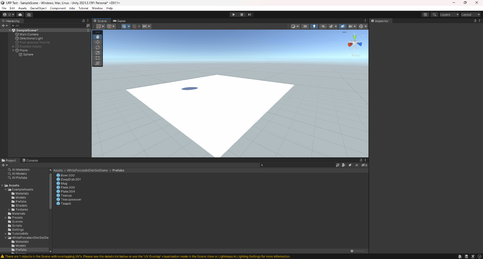
Task: Adjust Project icon size slider
Action: [357, 251]
